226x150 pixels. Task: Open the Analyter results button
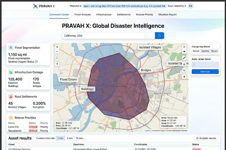(x=206, y=138)
